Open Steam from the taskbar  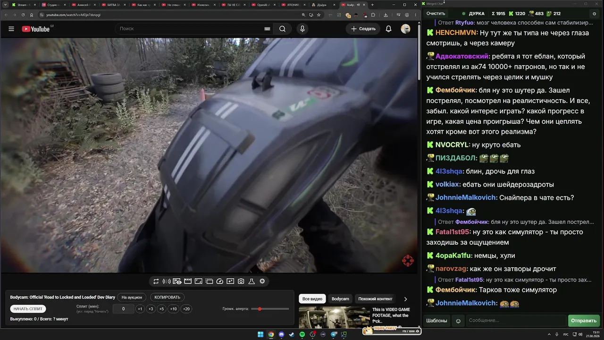(x=292, y=334)
